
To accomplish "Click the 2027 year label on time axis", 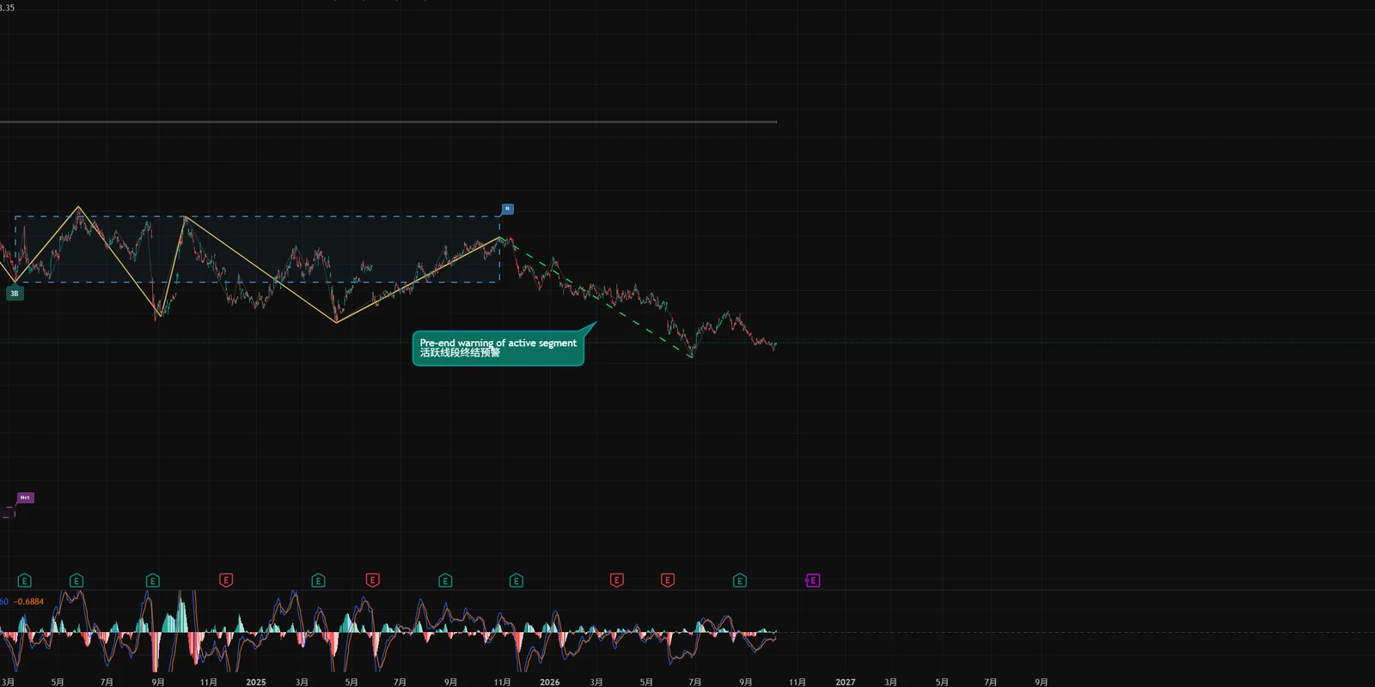I will pos(846,682).
